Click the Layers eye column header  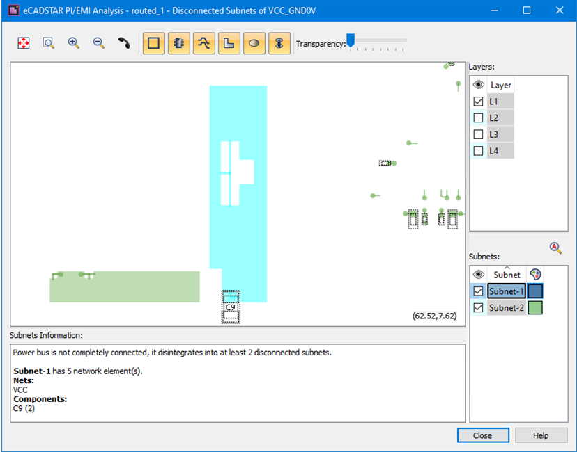click(478, 85)
